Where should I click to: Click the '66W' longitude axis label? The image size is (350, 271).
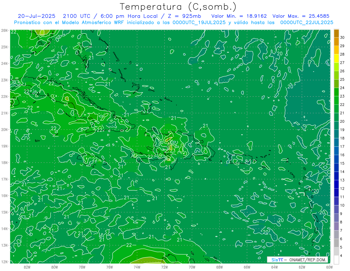click(x=247, y=267)
